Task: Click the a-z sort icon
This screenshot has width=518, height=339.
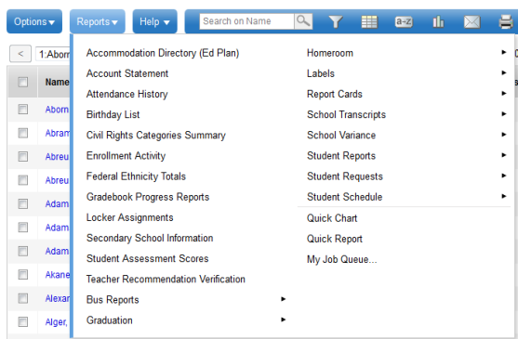Action: pyautogui.click(x=404, y=21)
